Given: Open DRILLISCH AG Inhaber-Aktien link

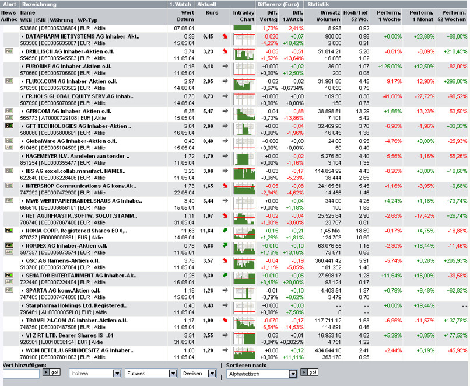Looking at the screenshot, I should click(70, 51).
